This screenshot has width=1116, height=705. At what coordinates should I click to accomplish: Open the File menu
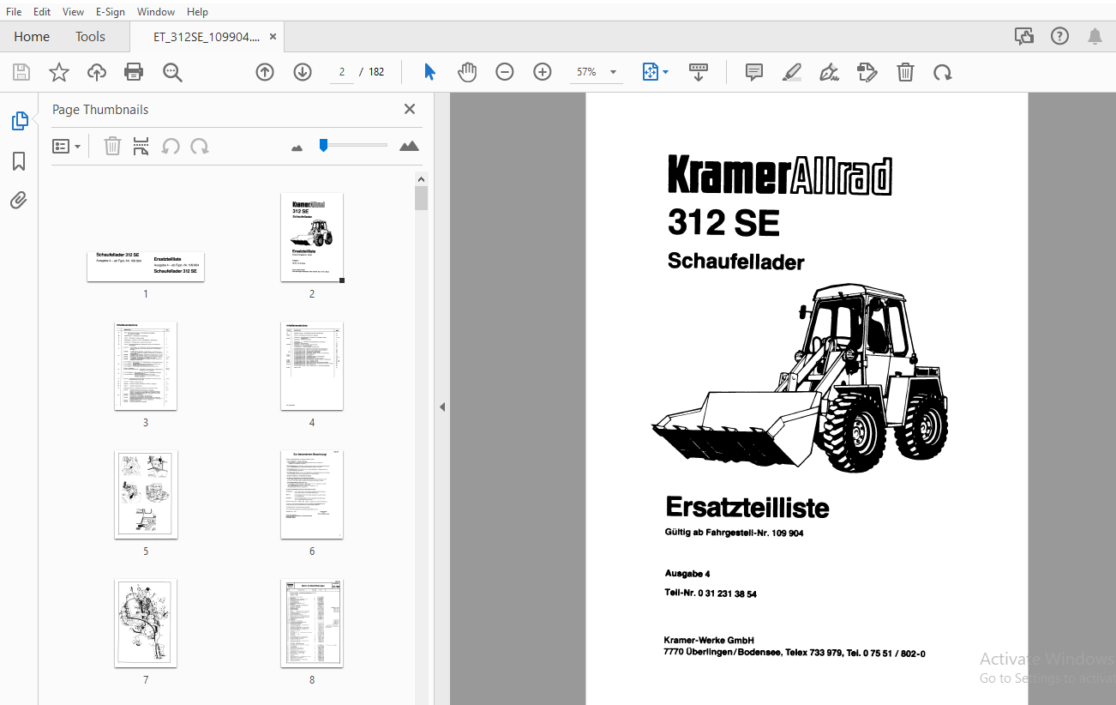click(14, 12)
